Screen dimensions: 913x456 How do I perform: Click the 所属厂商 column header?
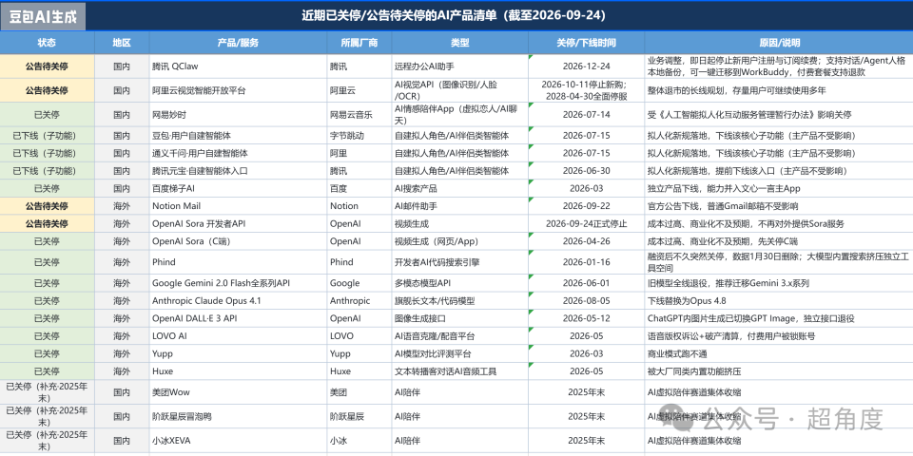click(359, 43)
